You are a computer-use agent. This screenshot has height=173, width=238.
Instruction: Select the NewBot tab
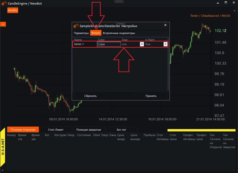click(x=13, y=10)
